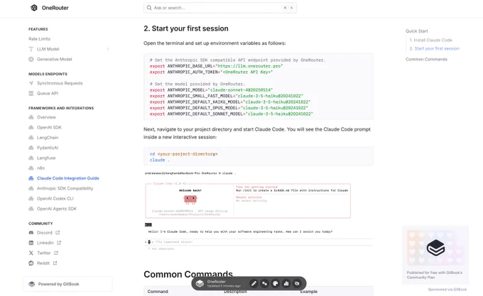
Task: Click the external-link icon beside Discord
Action: pyautogui.click(x=58, y=233)
